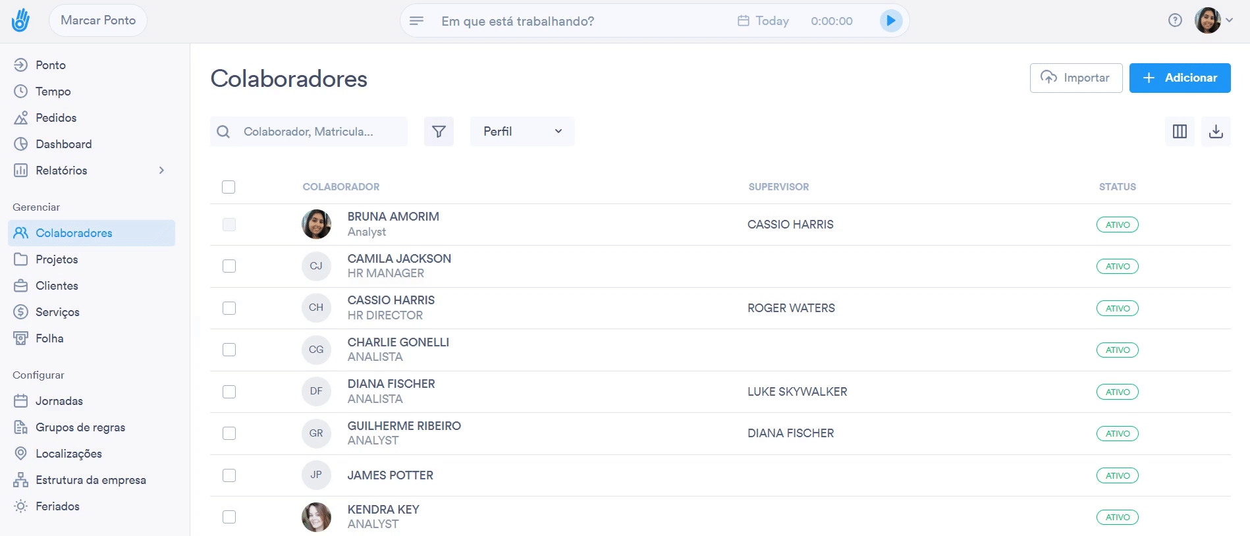Toggle the select-all checkbox in header
The height and width of the screenshot is (536, 1250).
(x=229, y=187)
